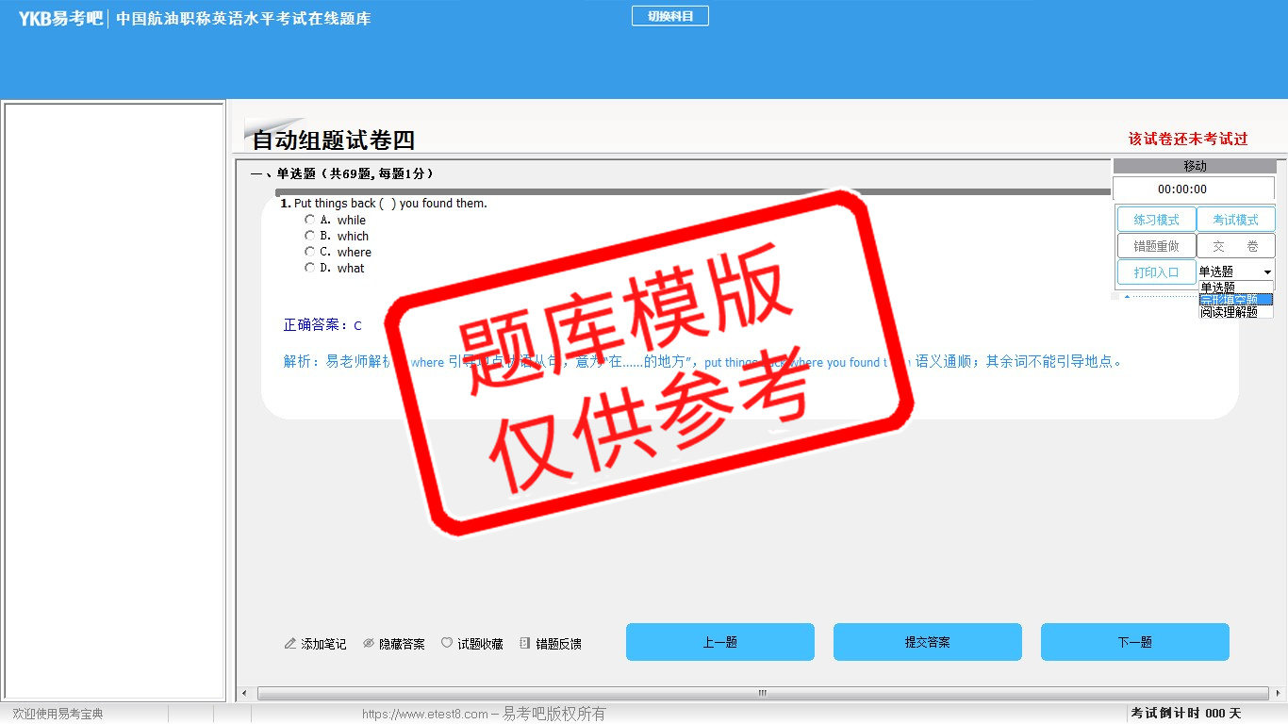Click the 错题反馈 feedback icon

(x=525, y=644)
